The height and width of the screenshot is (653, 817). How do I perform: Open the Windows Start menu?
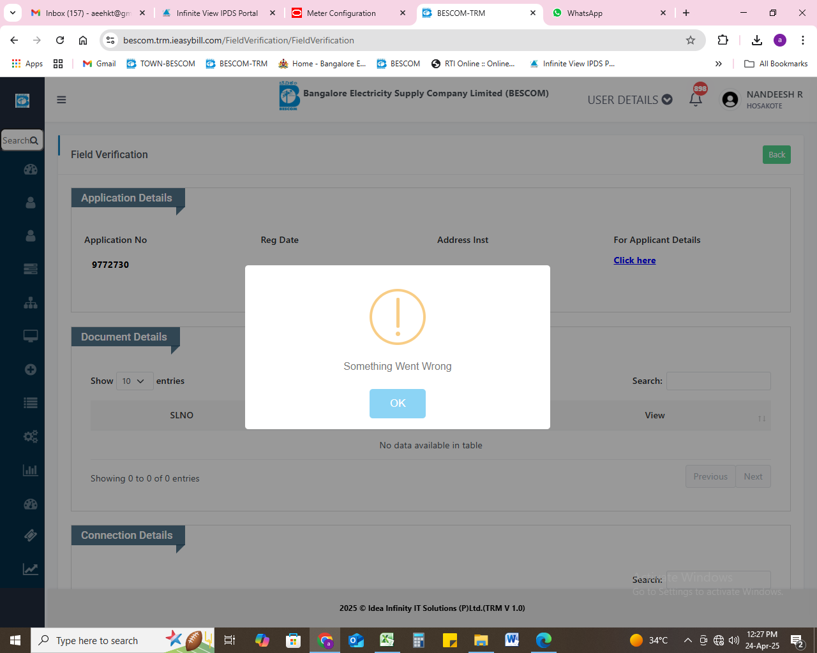click(x=15, y=640)
